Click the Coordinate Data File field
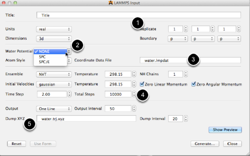Screen dimensions: 250x156 coord(190,60)
